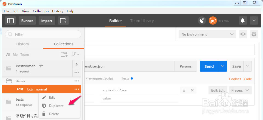Open the View menu
The width and height of the screenshot is (263, 120).
point(26,11)
